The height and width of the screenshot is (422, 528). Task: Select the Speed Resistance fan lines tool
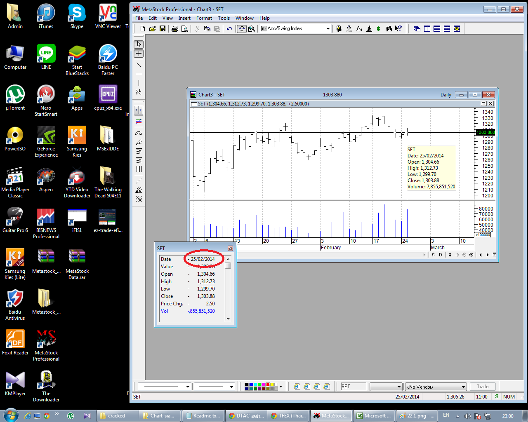pyautogui.click(x=139, y=190)
